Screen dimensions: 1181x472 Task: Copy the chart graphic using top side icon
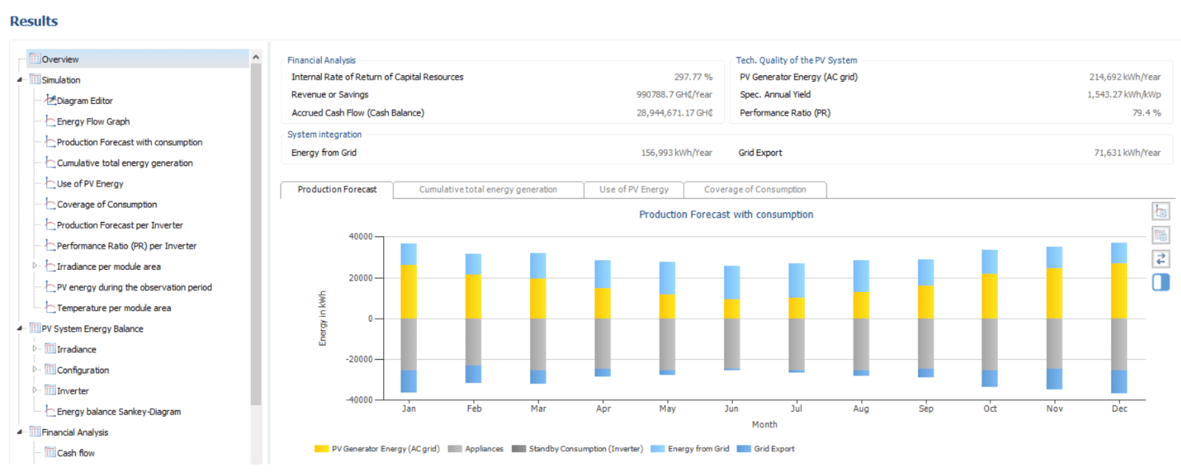pos(1160,212)
